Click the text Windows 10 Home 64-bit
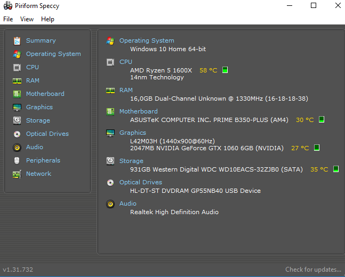The height and width of the screenshot is (277, 345). 168,49
